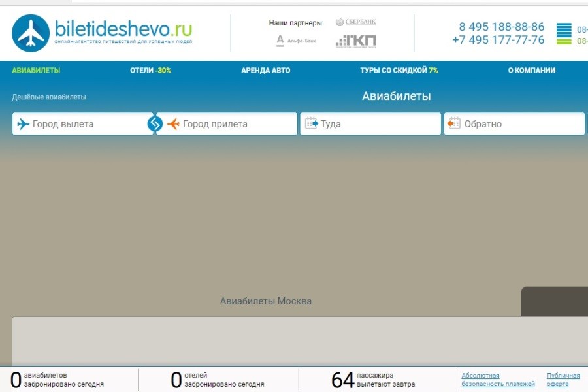The width and height of the screenshot is (588, 392).
Task: Open the Отели -30% menu item
Action: click(x=150, y=71)
